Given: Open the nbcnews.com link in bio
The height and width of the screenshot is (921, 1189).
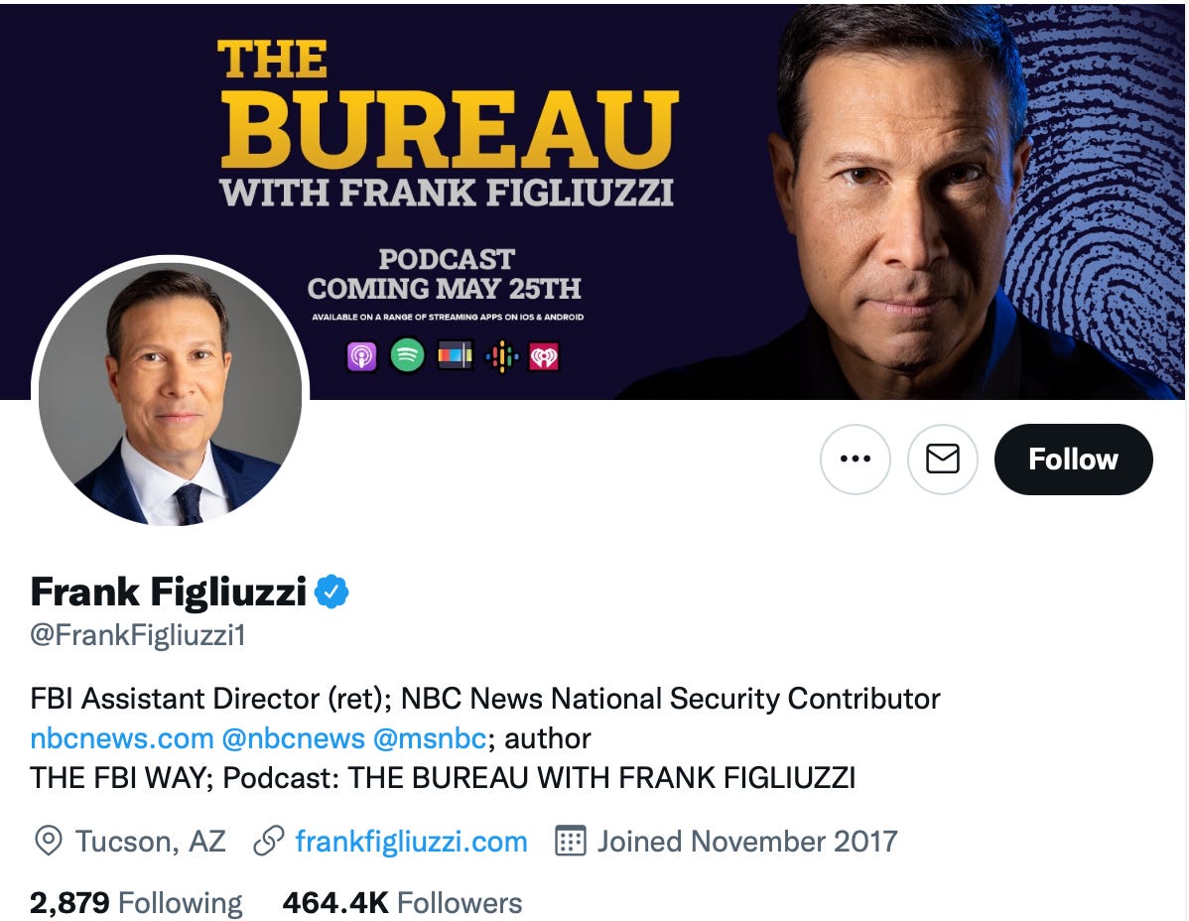Looking at the screenshot, I should 122,738.
